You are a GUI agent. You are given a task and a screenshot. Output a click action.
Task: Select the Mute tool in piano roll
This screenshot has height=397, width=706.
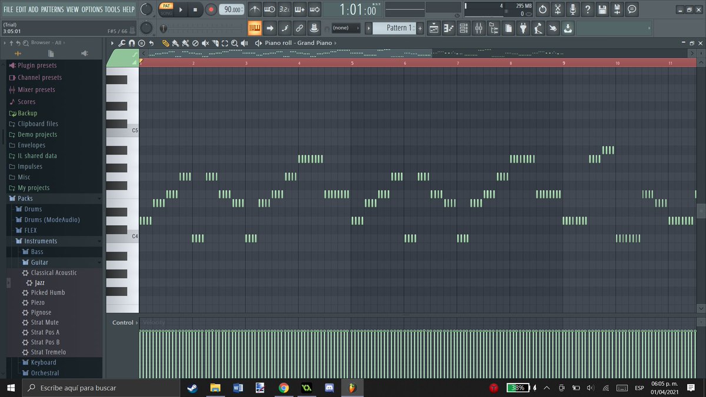click(205, 43)
